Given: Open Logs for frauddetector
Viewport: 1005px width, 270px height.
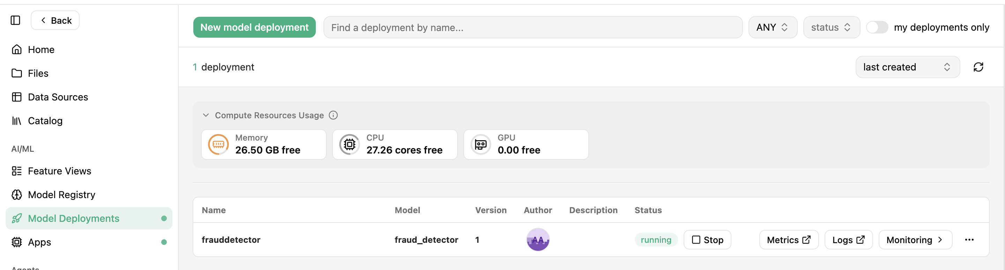Looking at the screenshot, I should [849, 240].
